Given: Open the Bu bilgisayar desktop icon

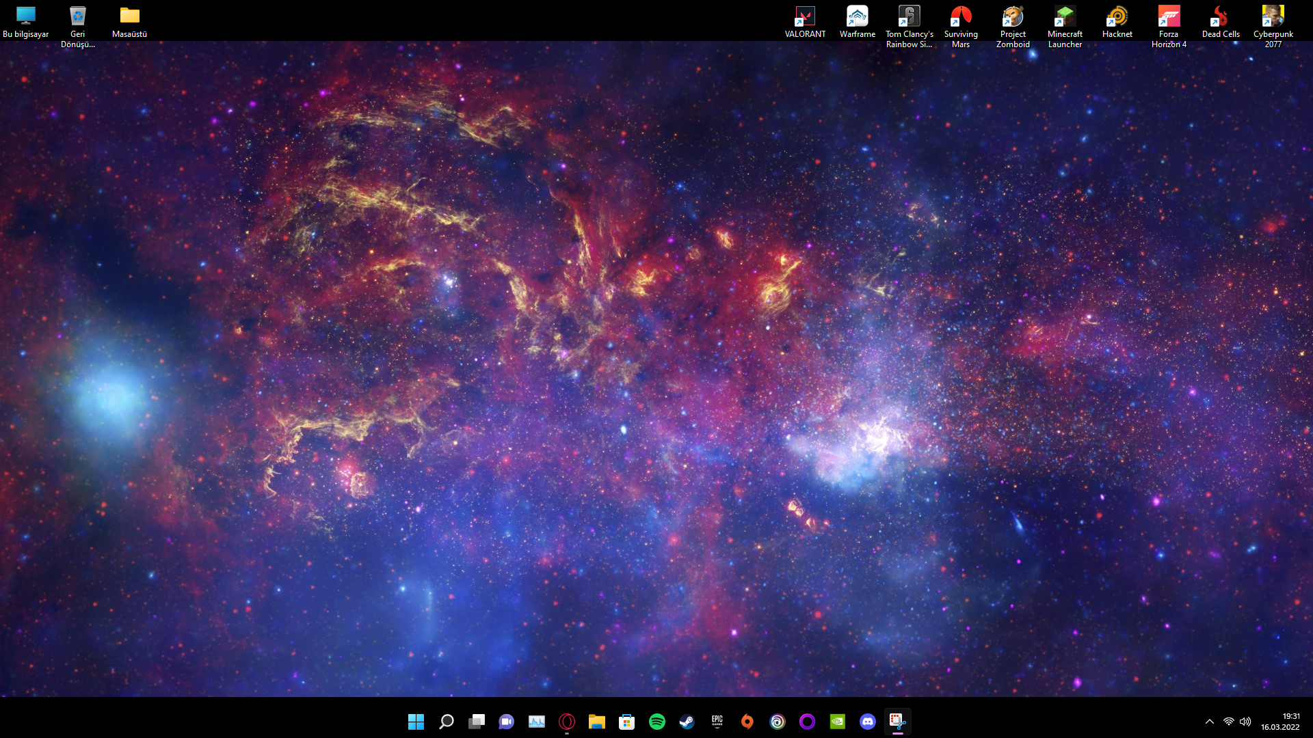Looking at the screenshot, I should [26, 23].
